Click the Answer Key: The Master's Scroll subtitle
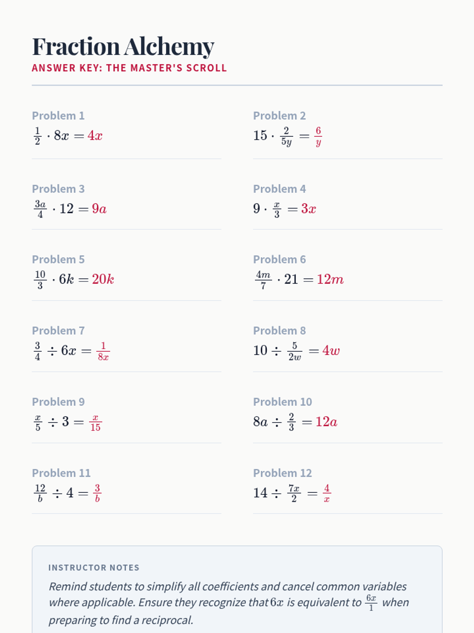Viewport: 474px width, 633px height. pos(129,68)
